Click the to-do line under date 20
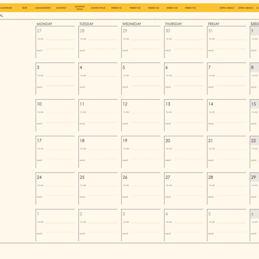Viewport: 259px width, 259px height. 188,150
